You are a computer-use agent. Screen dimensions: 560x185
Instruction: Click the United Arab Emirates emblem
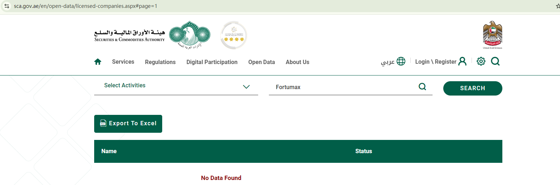492,35
